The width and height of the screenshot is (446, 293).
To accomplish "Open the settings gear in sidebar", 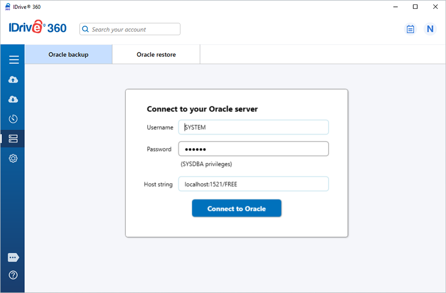I will pyautogui.click(x=13, y=158).
